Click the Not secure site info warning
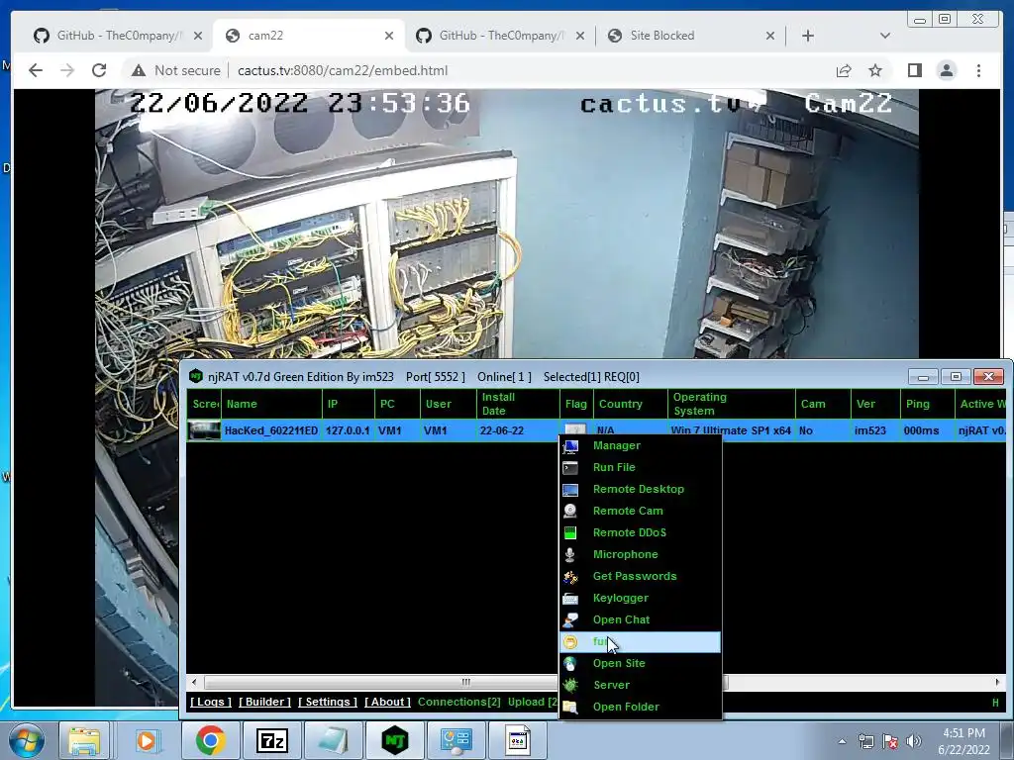This screenshot has height=760, width=1014. 175,70
